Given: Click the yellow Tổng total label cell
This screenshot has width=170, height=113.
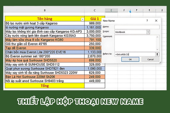Looking at the screenshot, I should [45, 86].
